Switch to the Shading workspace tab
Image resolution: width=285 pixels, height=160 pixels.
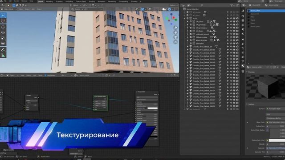point(92,1)
